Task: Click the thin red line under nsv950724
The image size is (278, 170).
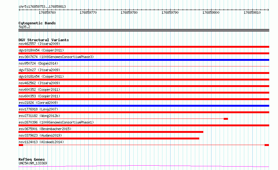Action: pyautogui.click(x=144, y=66)
